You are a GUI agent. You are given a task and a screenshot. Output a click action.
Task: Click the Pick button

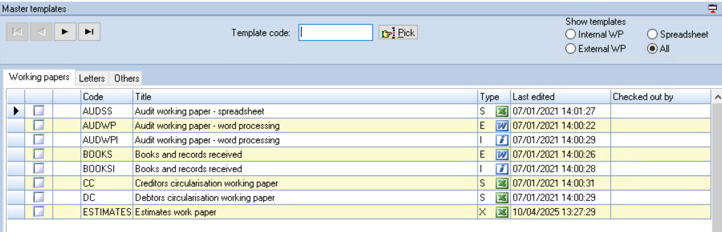(398, 33)
